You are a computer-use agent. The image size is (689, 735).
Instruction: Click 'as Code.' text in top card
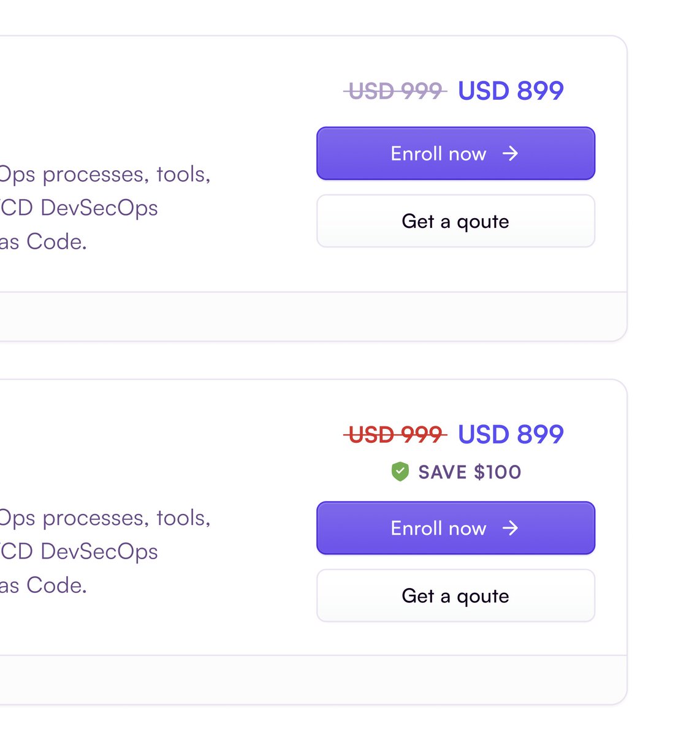(x=43, y=242)
